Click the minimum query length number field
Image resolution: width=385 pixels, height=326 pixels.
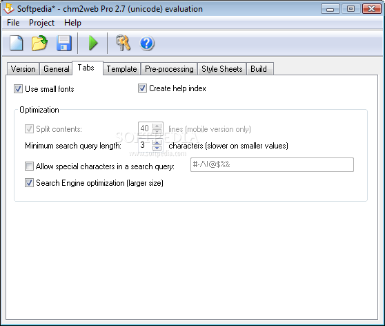[x=146, y=145]
